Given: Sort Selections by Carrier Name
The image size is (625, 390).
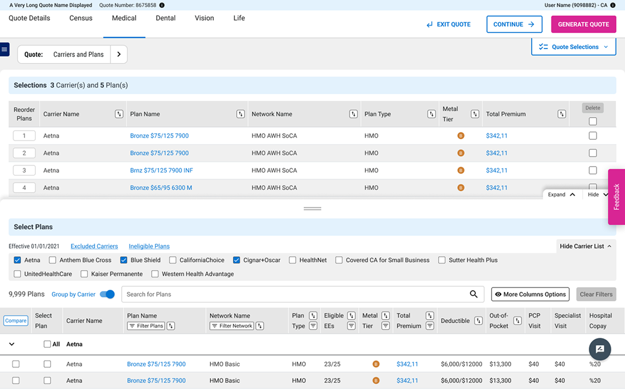Looking at the screenshot, I should (x=119, y=114).
